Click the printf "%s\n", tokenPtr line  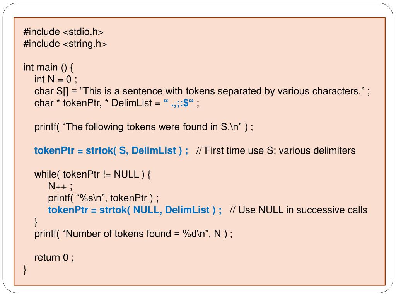pyautogui.click(x=104, y=198)
